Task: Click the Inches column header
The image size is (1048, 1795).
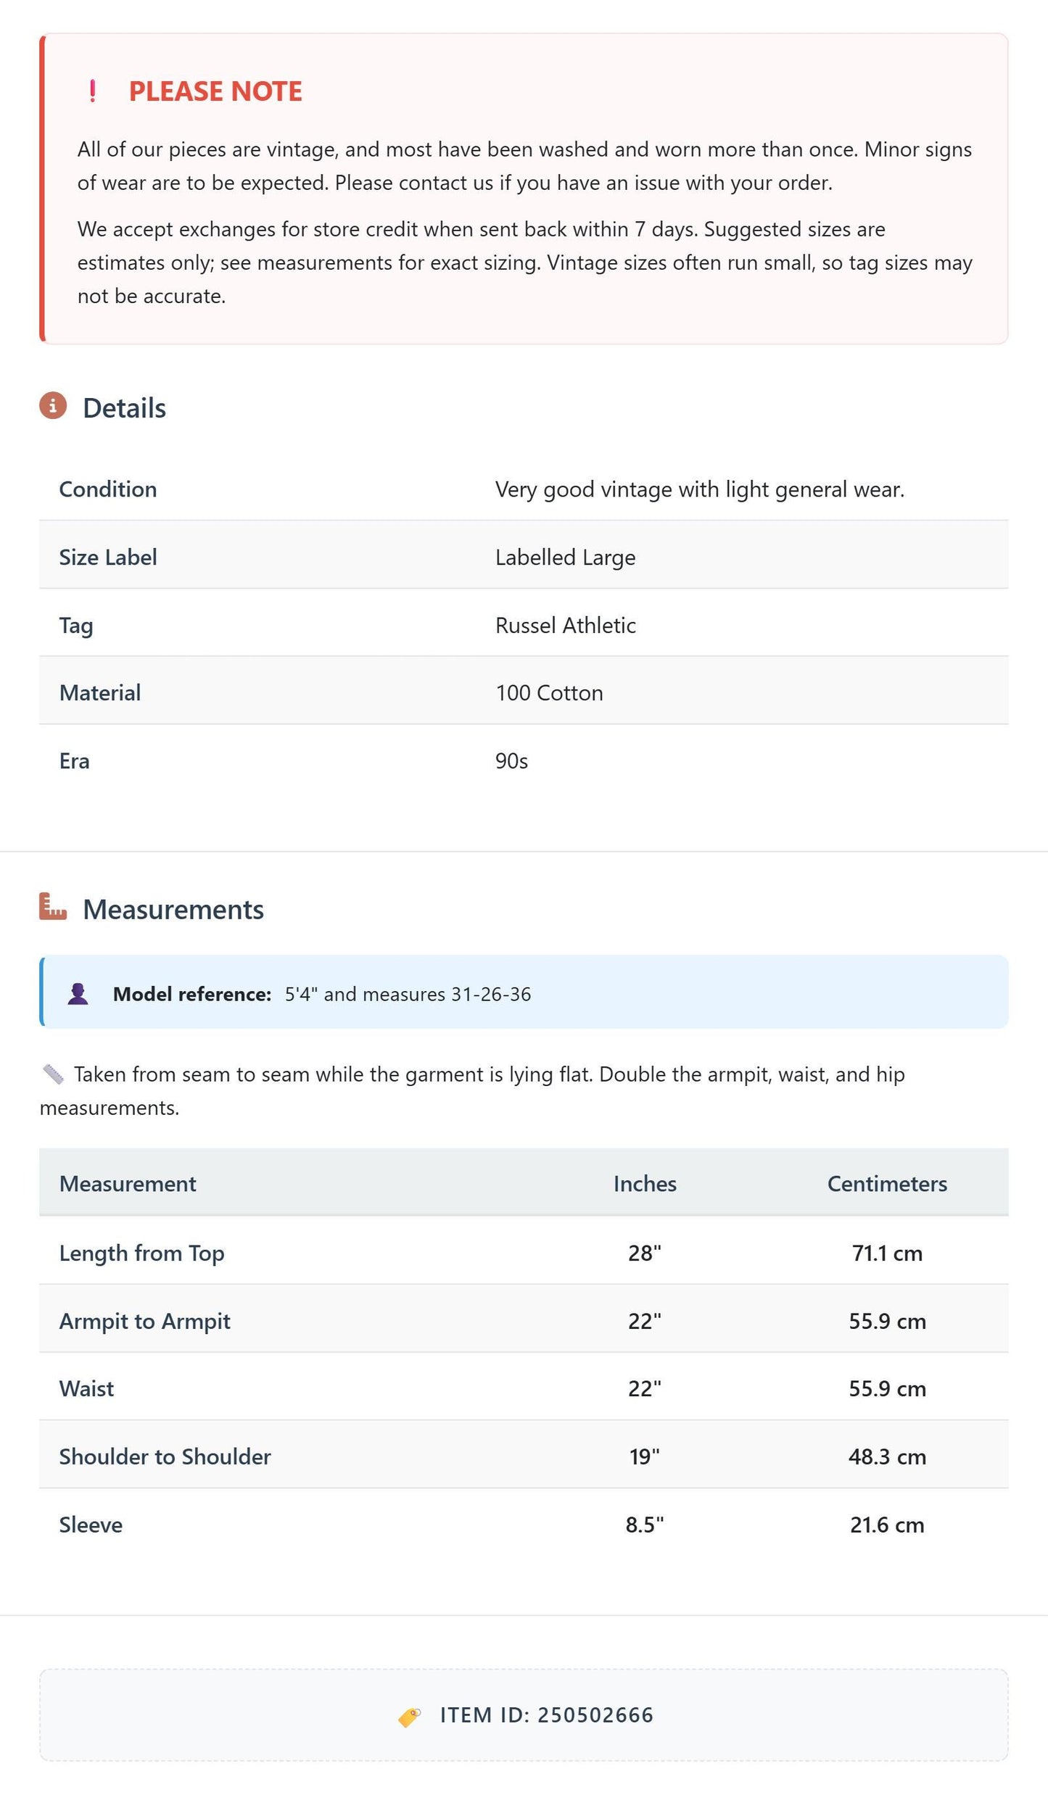Action: (x=645, y=1184)
